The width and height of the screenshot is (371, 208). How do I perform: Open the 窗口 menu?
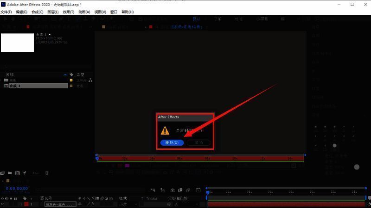pyautogui.click(x=114, y=12)
